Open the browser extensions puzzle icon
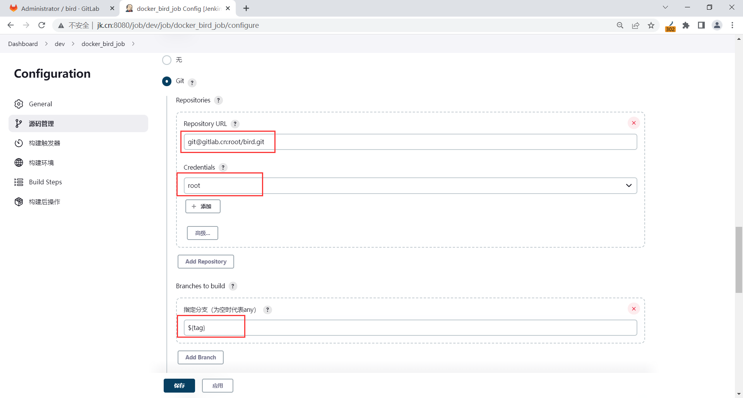 686,25
